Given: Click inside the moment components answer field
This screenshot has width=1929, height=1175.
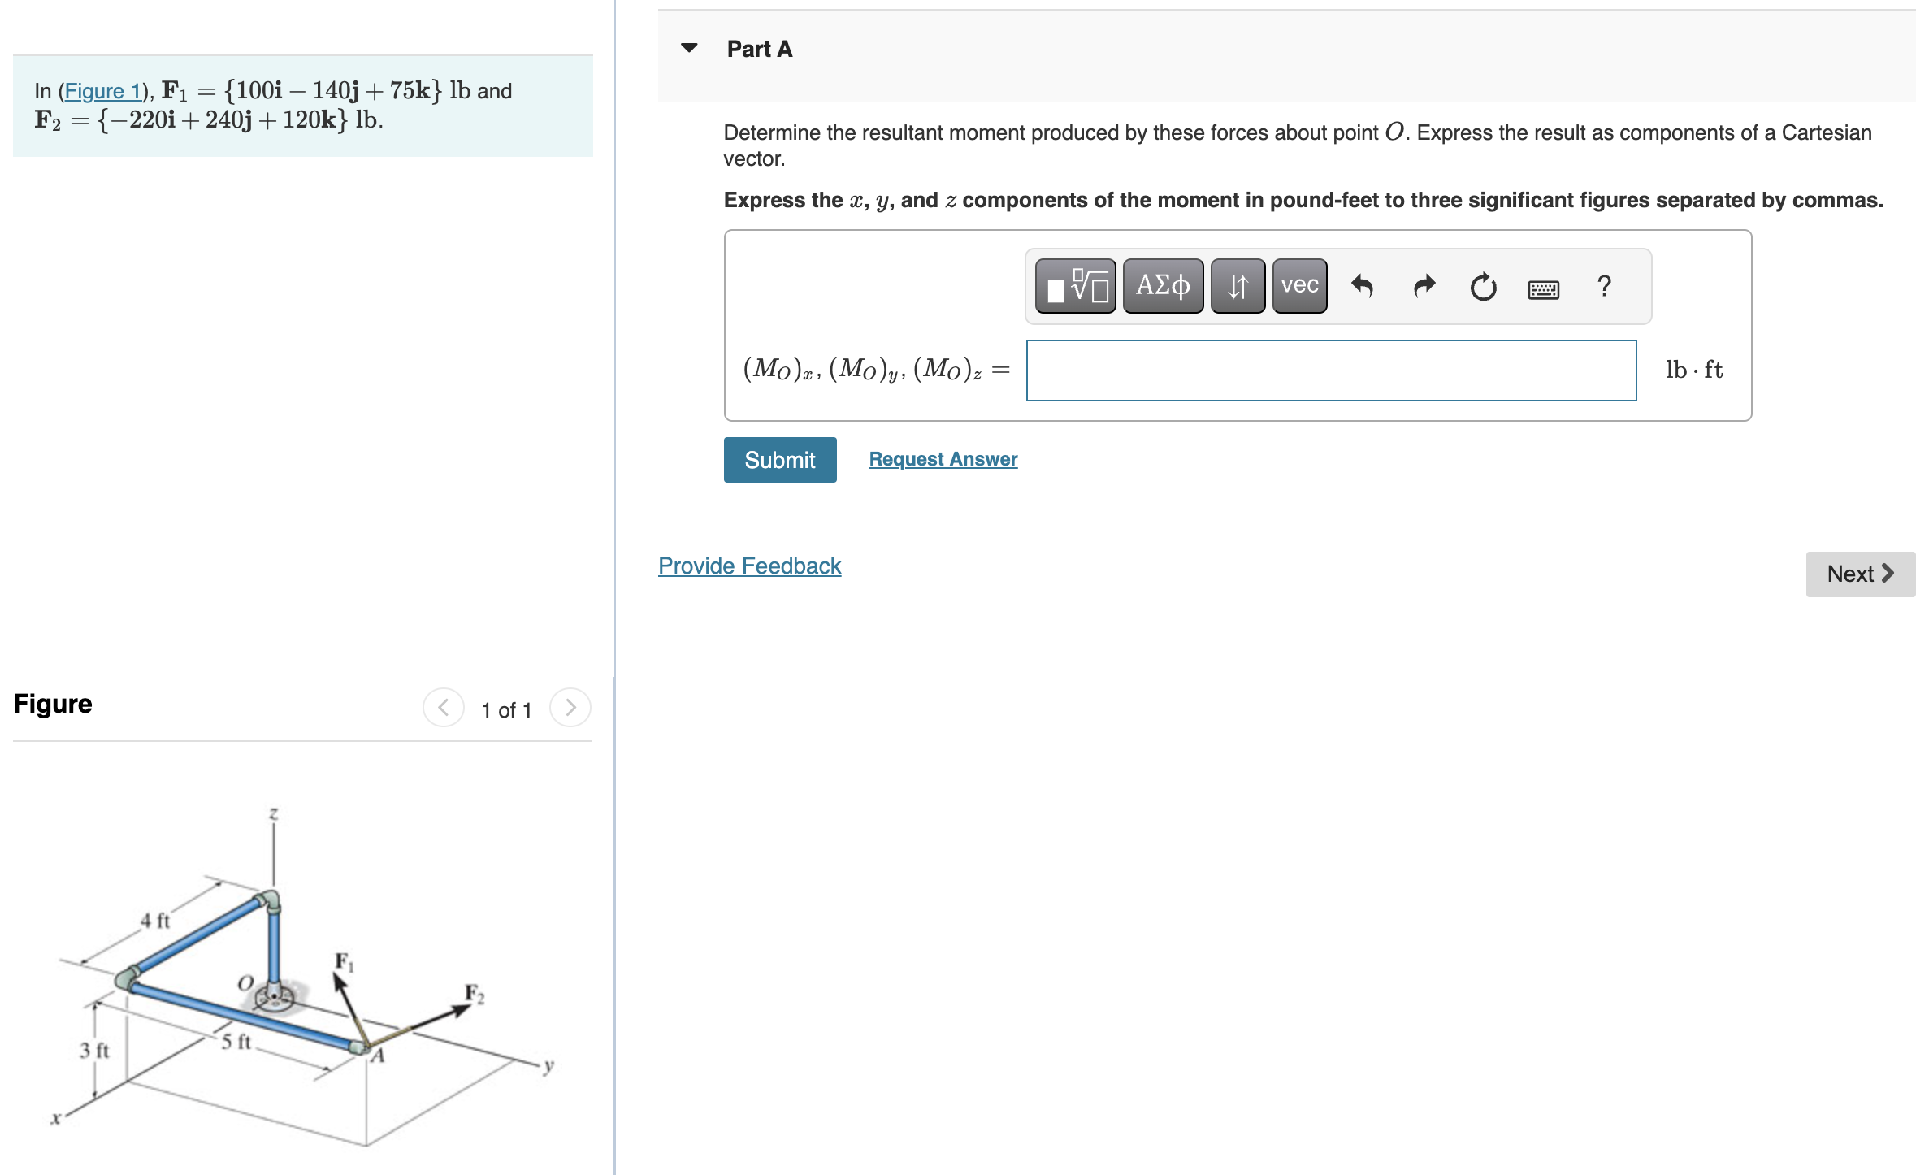Looking at the screenshot, I should [x=1331, y=371].
